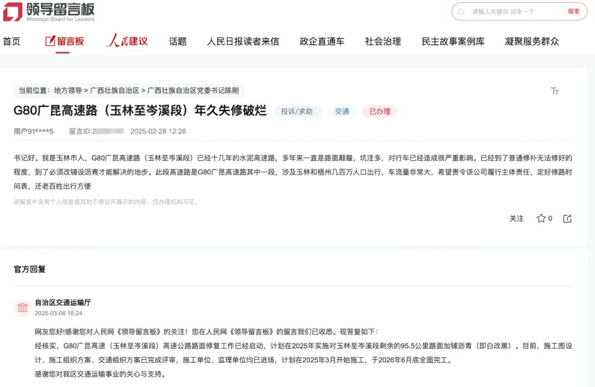Open 人民日报读者来信 section

coord(243,41)
